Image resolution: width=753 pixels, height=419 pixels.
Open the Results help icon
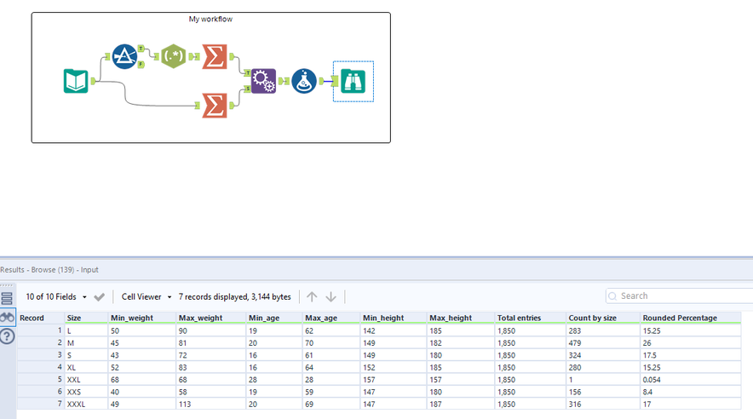click(x=7, y=336)
